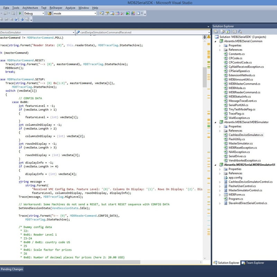
Task: Expand References under the MDBSimulatorUI project
Action: pyautogui.click(x=220, y=173)
